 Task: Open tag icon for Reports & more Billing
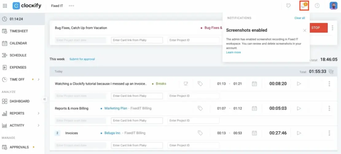(x=200, y=108)
